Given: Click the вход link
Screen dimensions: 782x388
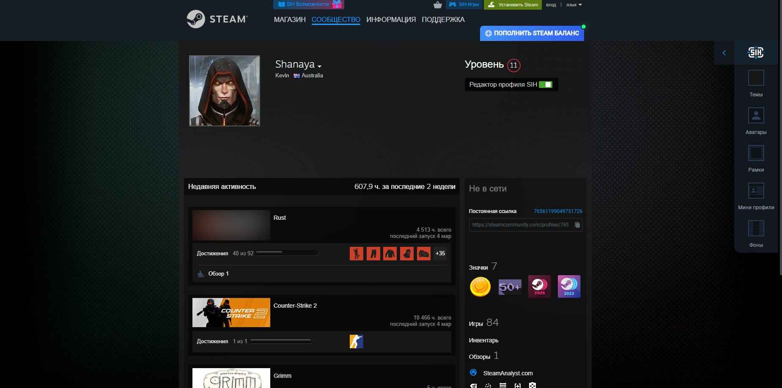Looking at the screenshot, I should tap(551, 5).
